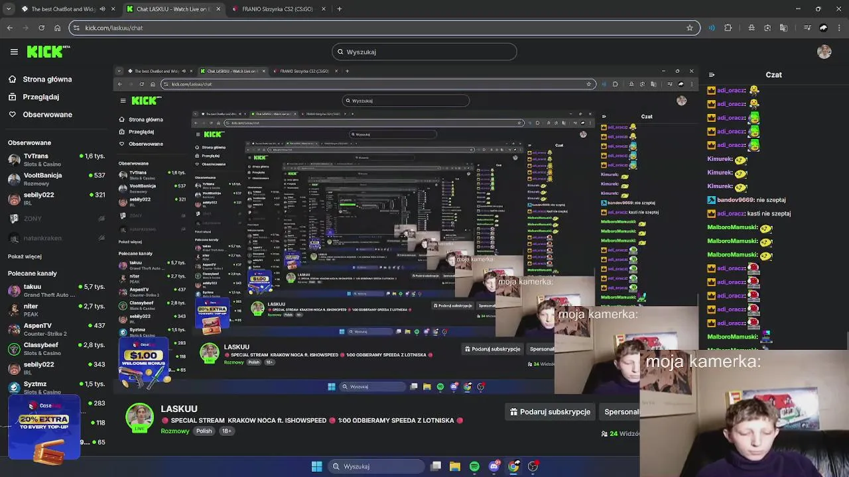849x477 pixels.
Task: Open Chrome three-dot menu
Action: (x=839, y=28)
